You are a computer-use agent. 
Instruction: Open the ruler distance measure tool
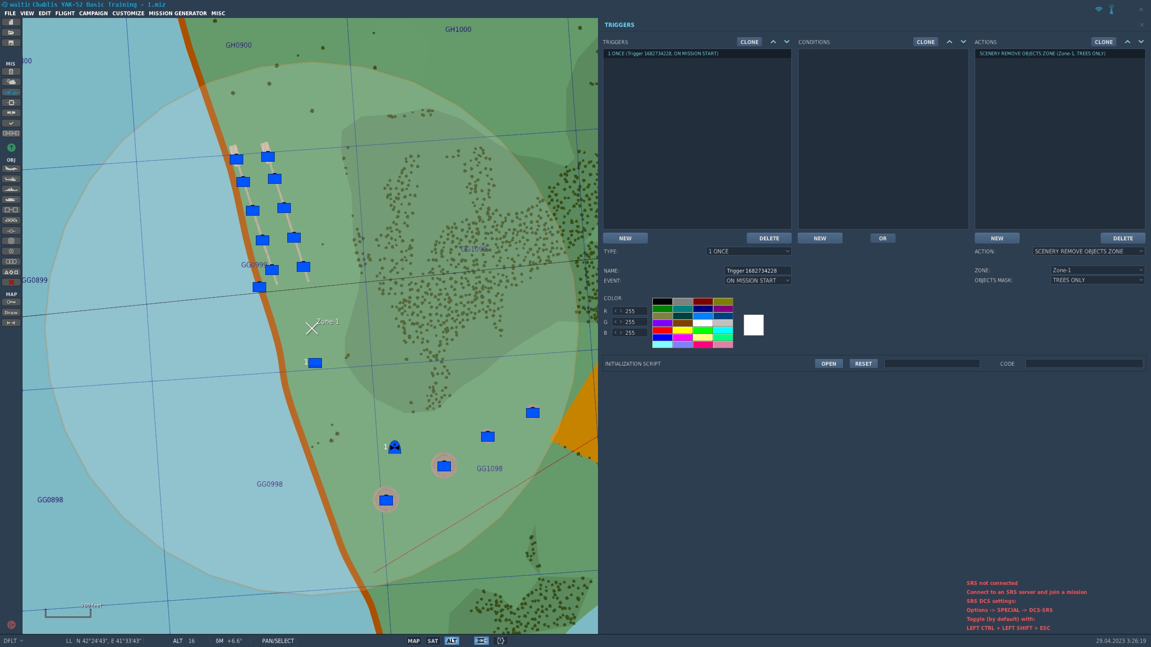pyautogui.click(x=11, y=323)
